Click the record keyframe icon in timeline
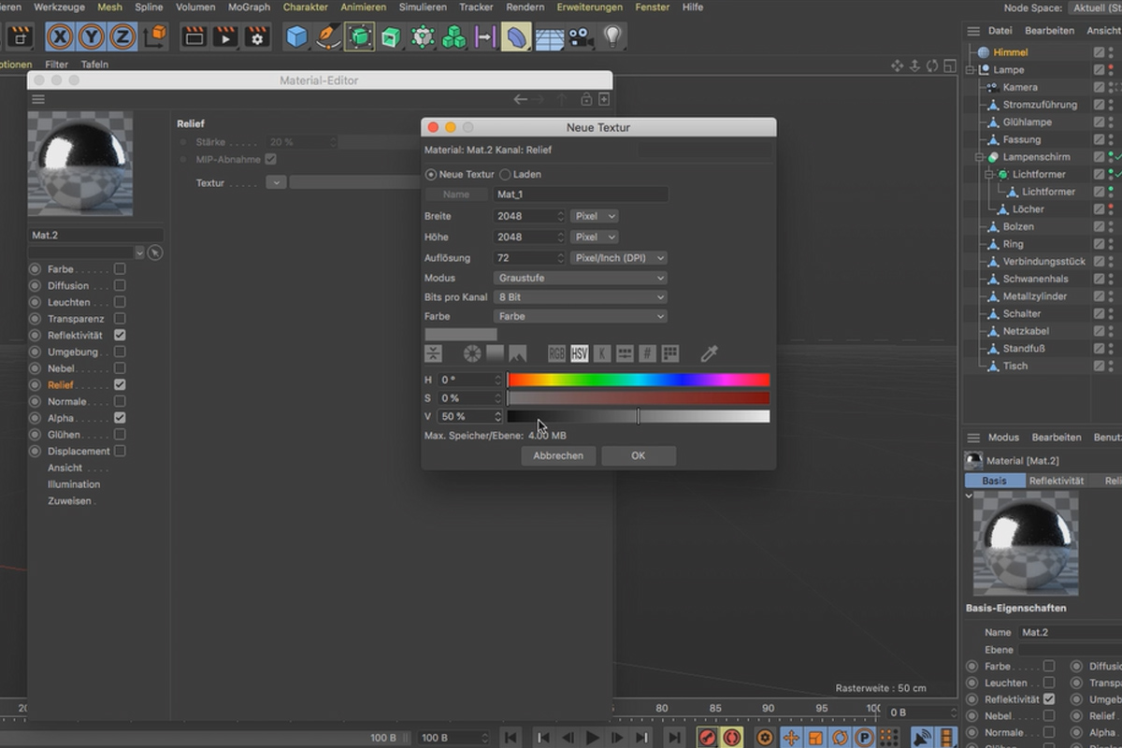The width and height of the screenshot is (1122, 748). [708, 738]
